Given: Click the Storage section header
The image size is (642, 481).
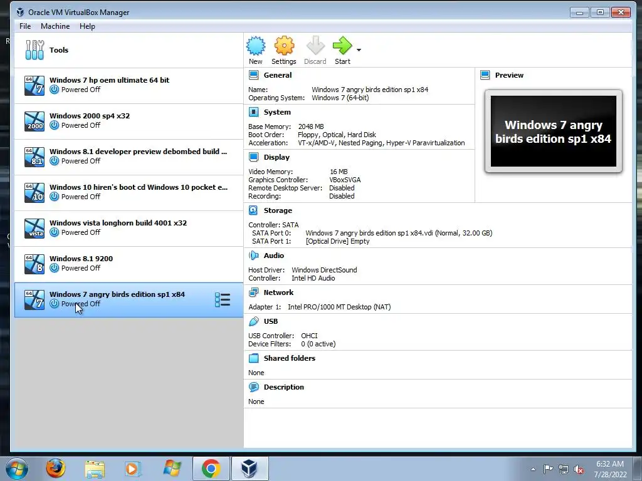Looking at the screenshot, I should pos(278,210).
